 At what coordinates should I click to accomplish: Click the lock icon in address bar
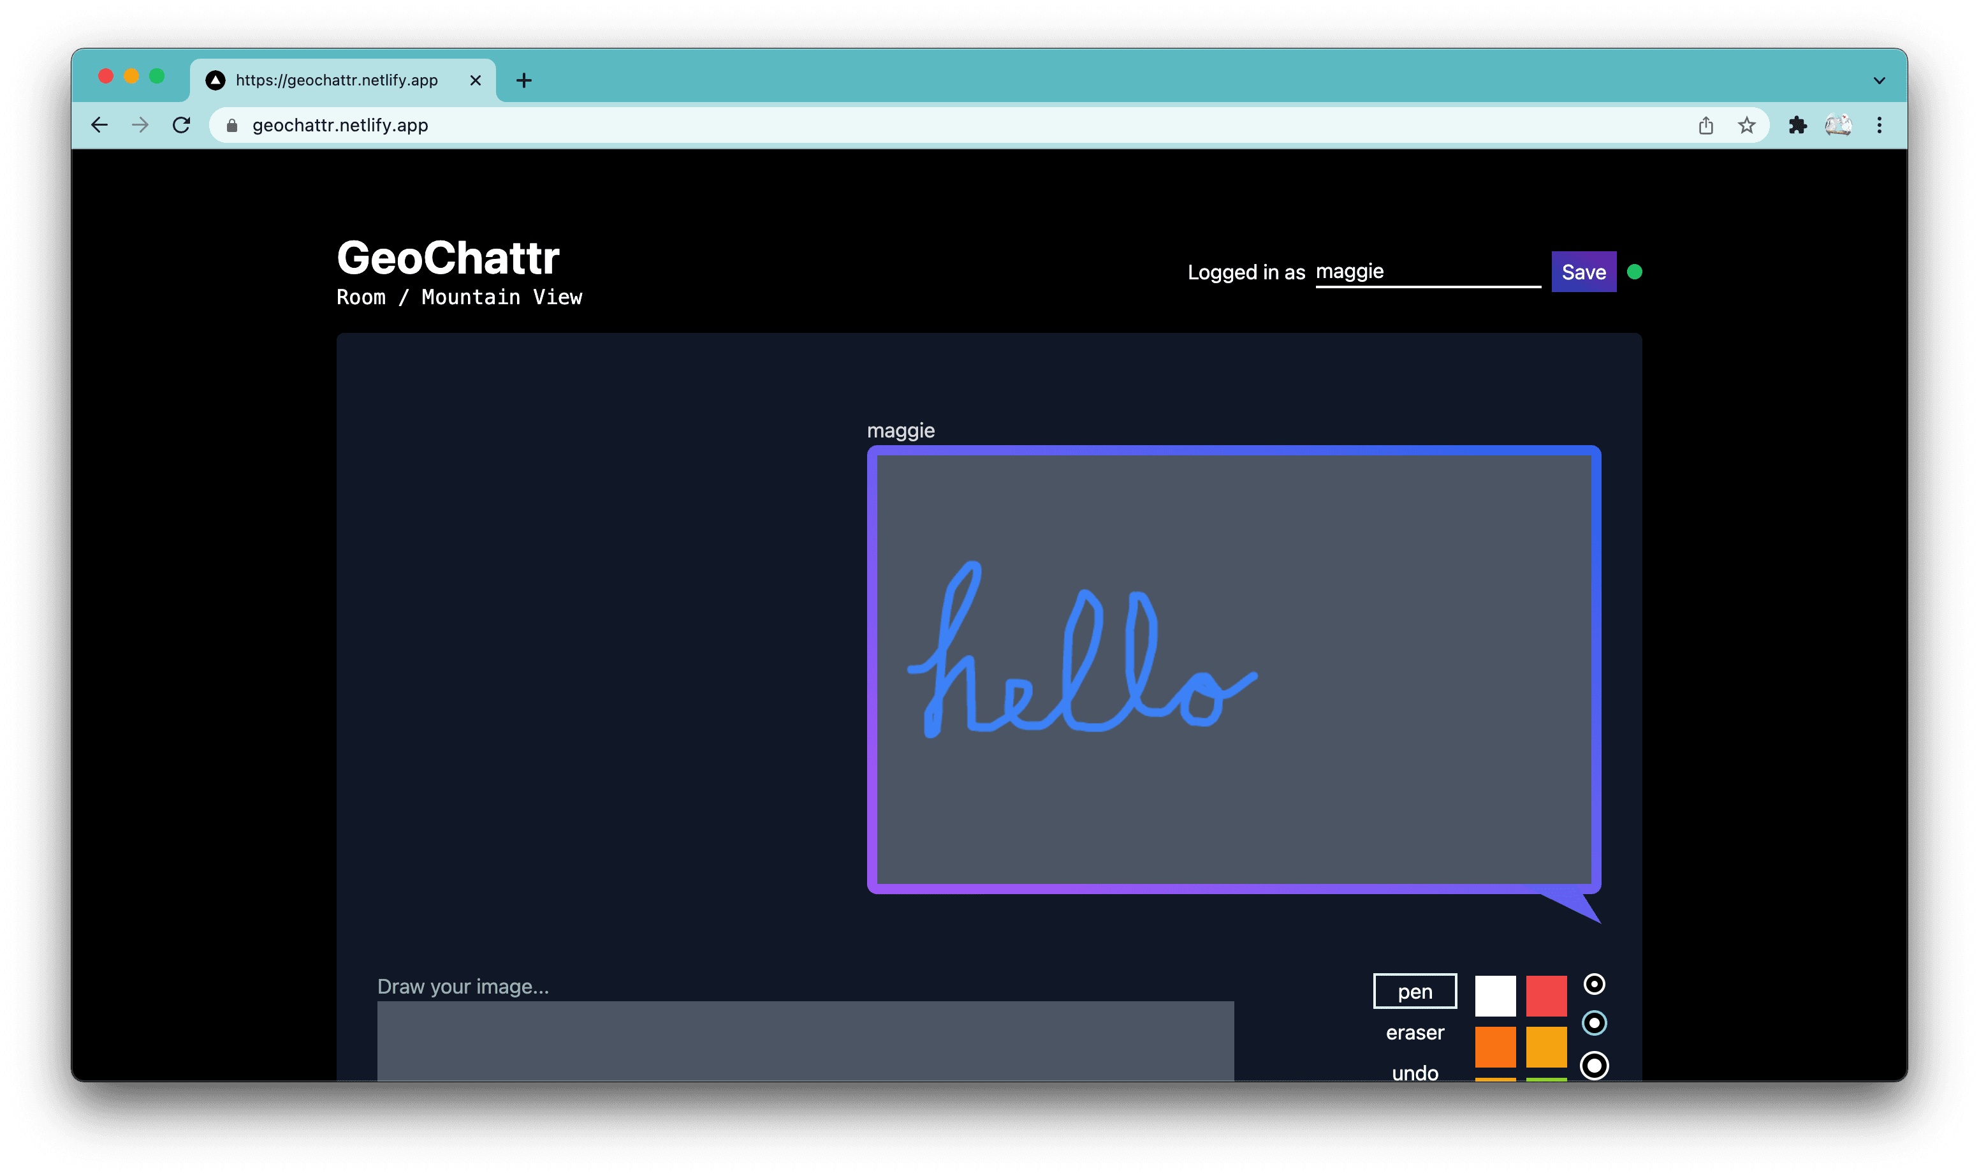pos(232,125)
